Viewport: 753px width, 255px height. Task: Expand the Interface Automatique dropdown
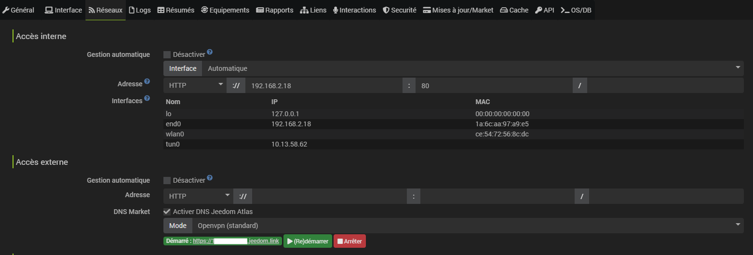[472, 68]
